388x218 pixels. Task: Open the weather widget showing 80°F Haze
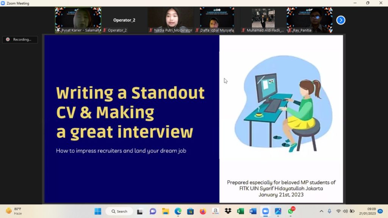[x=14, y=211]
